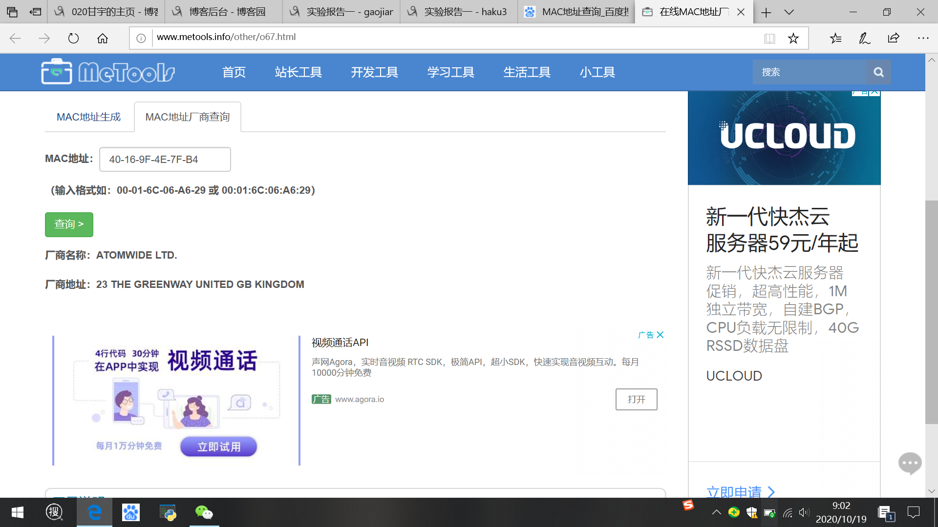The width and height of the screenshot is (938, 527).
Task: Click the 打开 button in the Agora ad
Action: tap(636, 399)
